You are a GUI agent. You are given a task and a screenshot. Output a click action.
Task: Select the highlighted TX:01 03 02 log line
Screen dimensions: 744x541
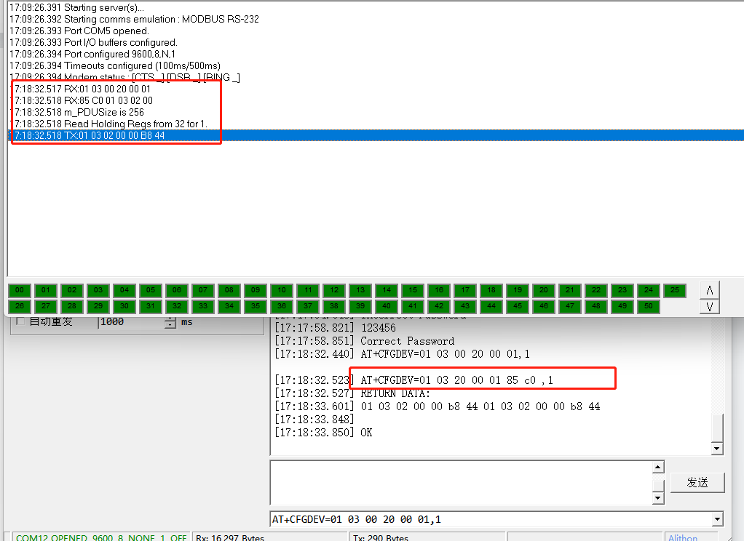click(x=376, y=135)
